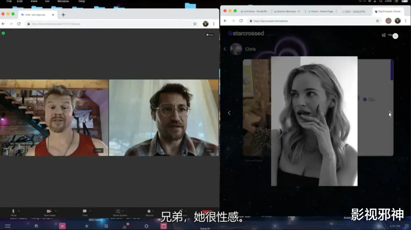Open the gear settings icon in bottom dock
Viewport: 411px width, 230px height.
pyautogui.click(x=146, y=226)
